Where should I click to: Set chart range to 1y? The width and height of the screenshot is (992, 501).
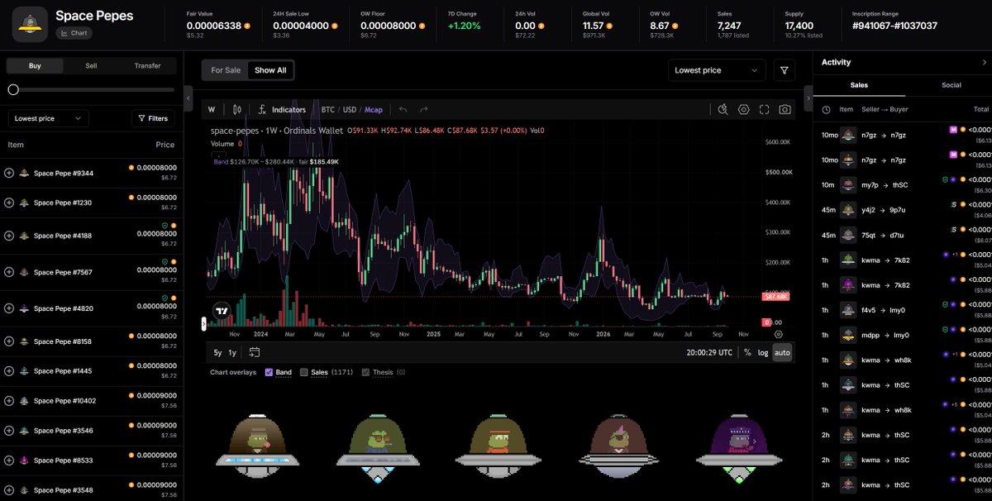tap(232, 352)
